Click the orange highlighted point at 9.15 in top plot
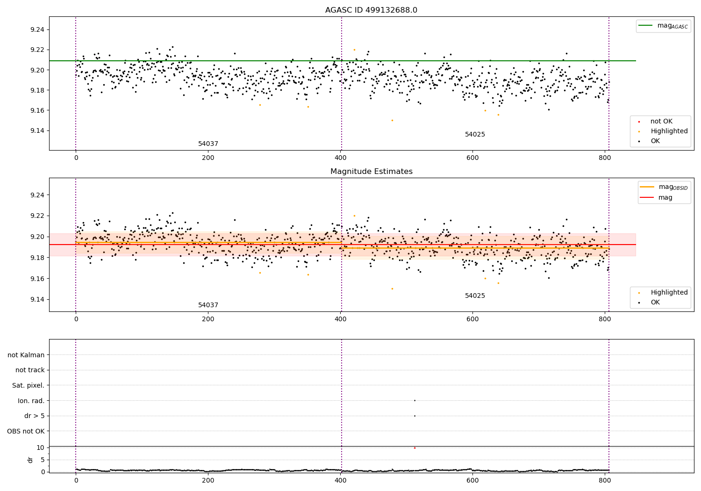This screenshot has height=491, width=701. click(392, 120)
